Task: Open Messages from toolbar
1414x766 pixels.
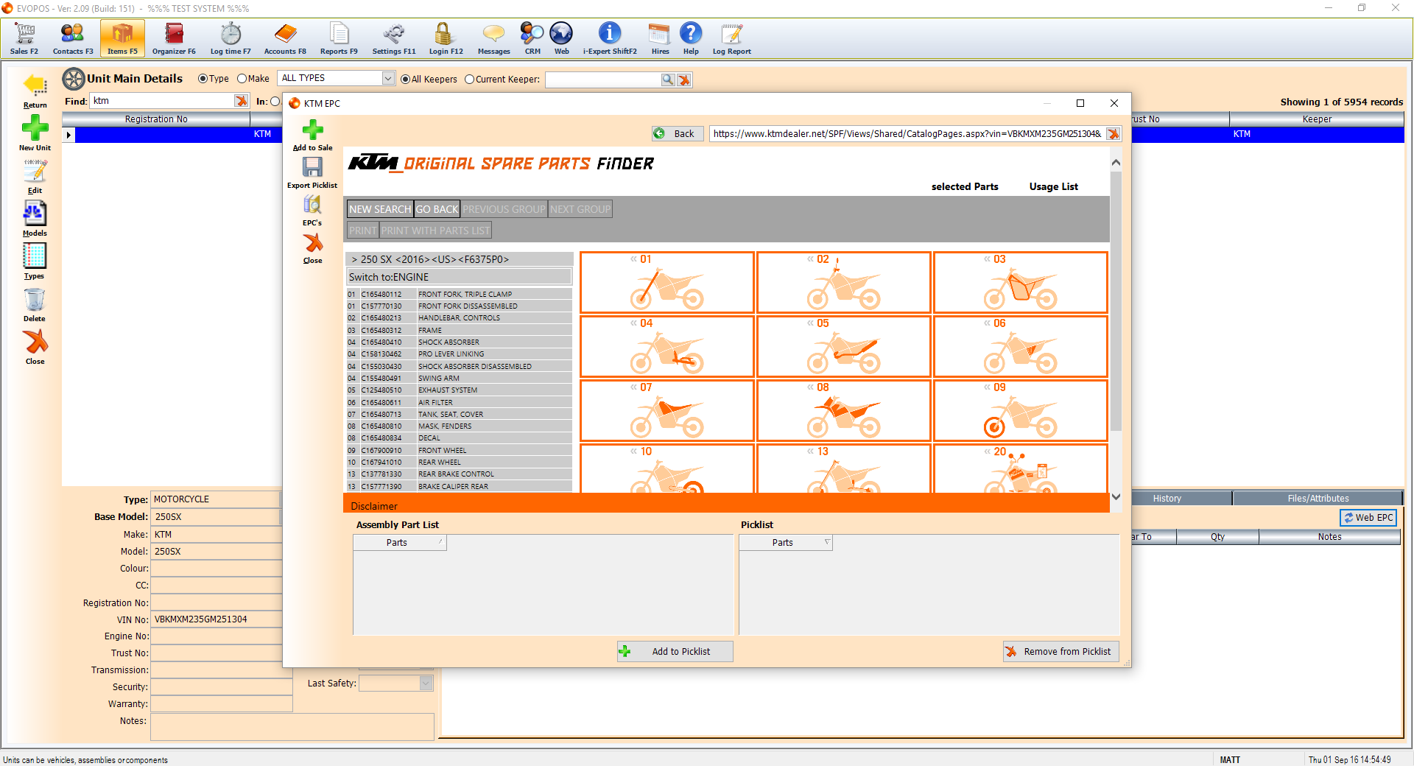Action: pyautogui.click(x=493, y=38)
